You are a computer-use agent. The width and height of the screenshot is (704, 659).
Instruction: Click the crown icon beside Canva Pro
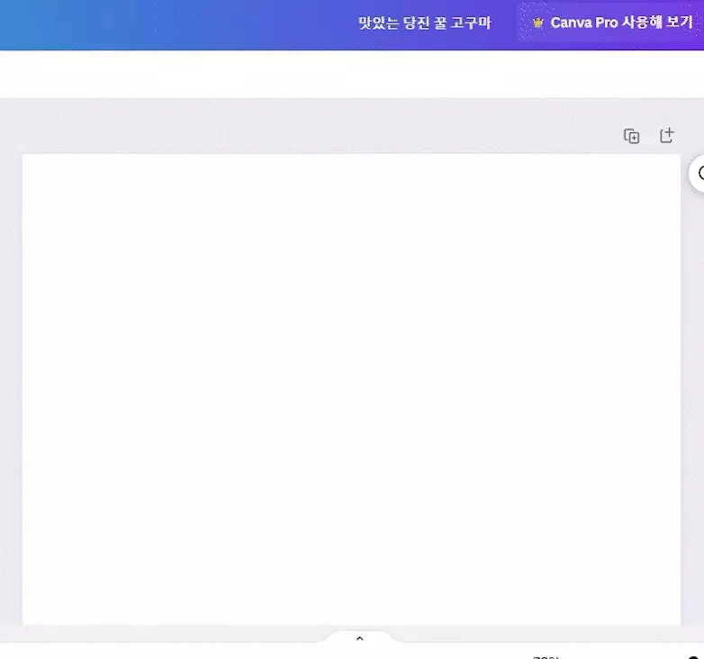coord(537,23)
